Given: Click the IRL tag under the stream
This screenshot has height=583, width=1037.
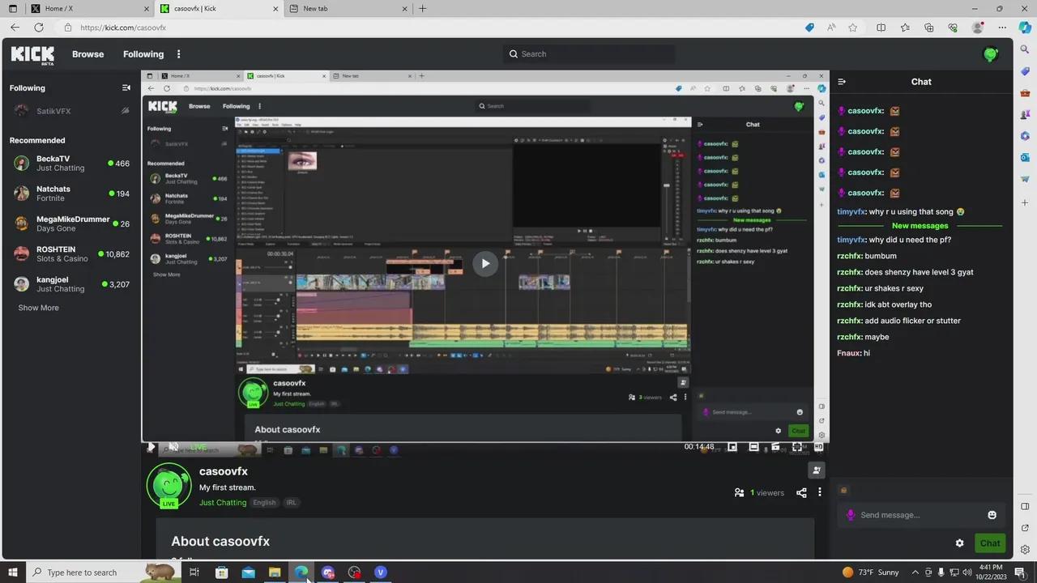Looking at the screenshot, I should coord(292,503).
